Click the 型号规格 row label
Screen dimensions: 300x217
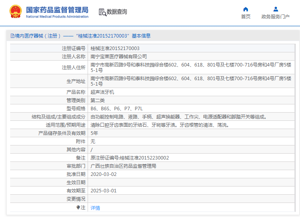pyautogui.click(x=76, y=109)
